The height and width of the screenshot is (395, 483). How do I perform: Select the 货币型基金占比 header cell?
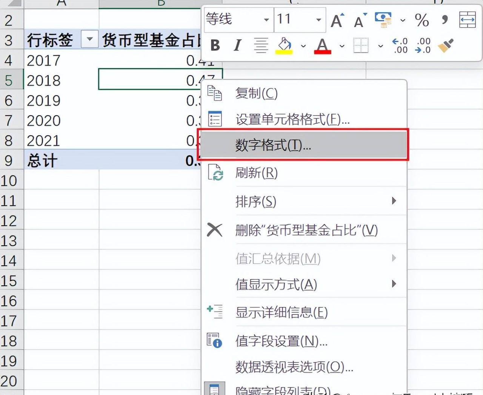[x=150, y=40]
